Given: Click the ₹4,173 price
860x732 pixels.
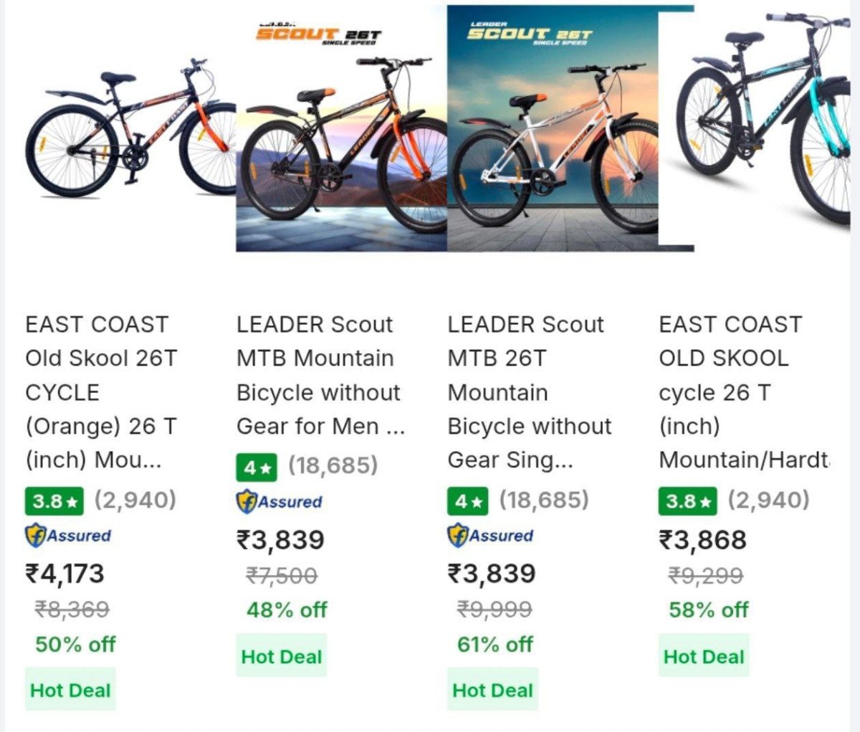Looking at the screenshot, I should tap(65, 574).
